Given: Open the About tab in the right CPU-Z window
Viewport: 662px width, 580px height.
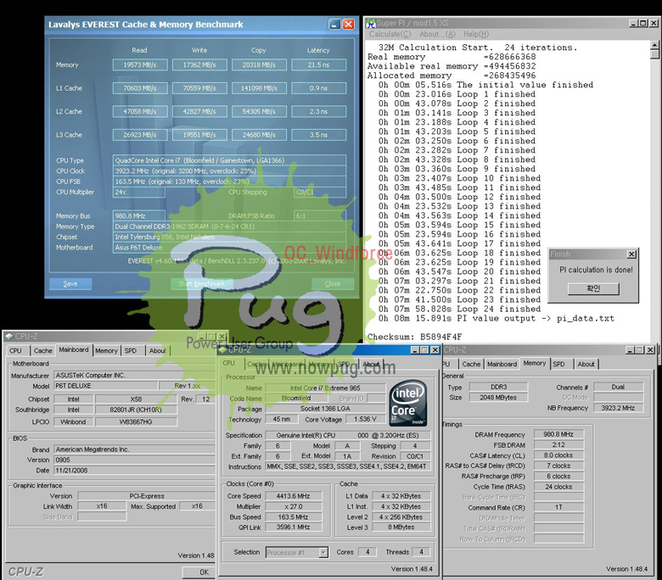Looking at the screenshot, I should point(586,364).
